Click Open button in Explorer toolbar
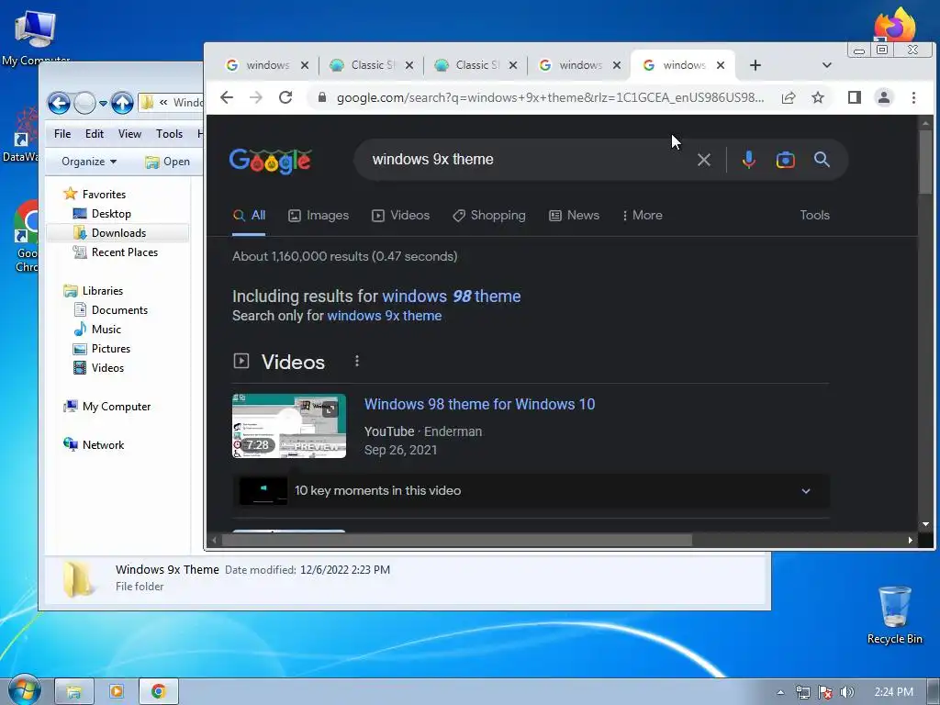This screenshot has height=705, width=940. (167, 162)
